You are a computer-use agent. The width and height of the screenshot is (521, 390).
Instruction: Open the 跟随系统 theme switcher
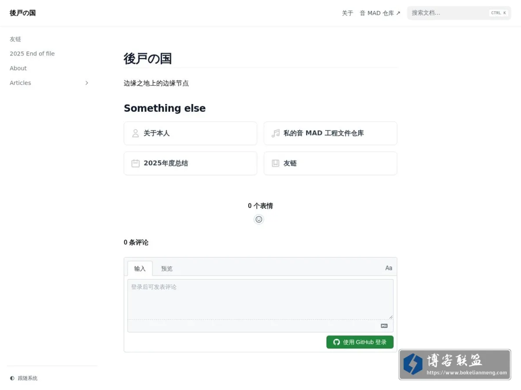tap(24, 378)
